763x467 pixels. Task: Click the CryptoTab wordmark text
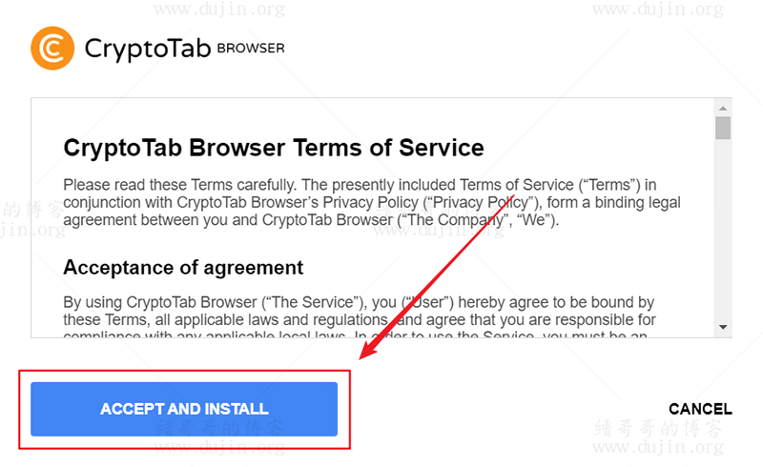[x=148, y=49]
